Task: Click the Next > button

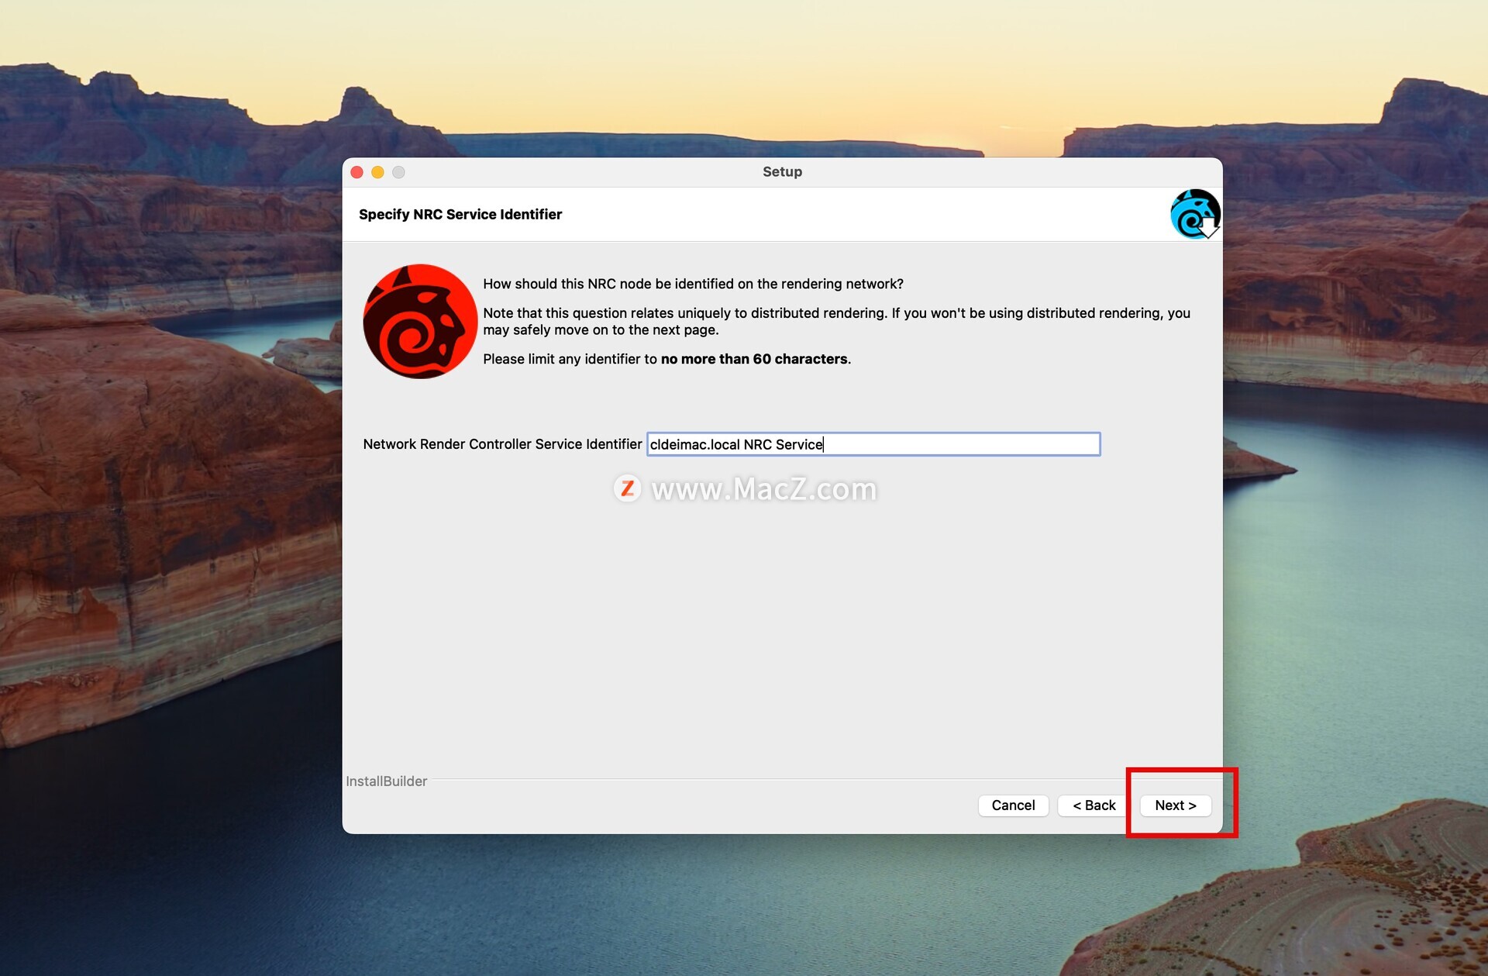Action: [1175, 805]
